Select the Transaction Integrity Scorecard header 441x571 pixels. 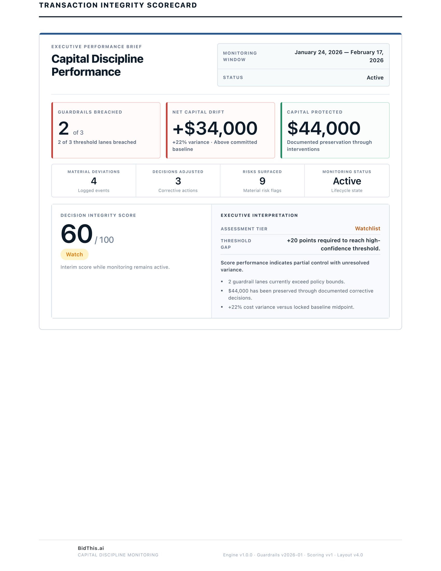click(x=118, y=5)
